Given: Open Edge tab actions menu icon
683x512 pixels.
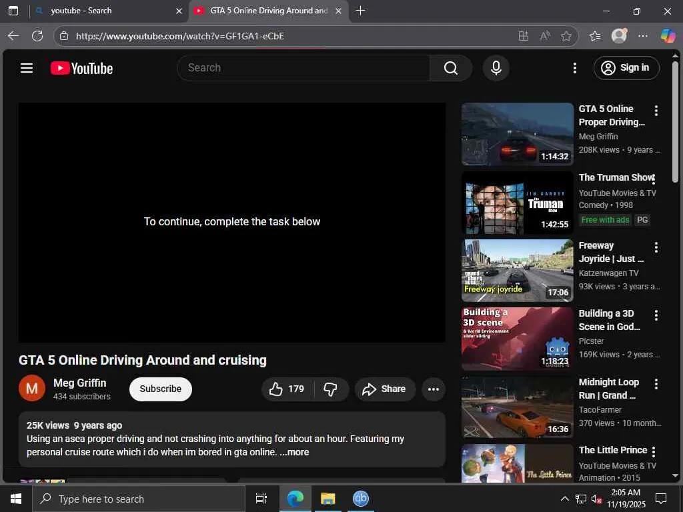Looking at the screenshot, I should click(x=13, y=11).
